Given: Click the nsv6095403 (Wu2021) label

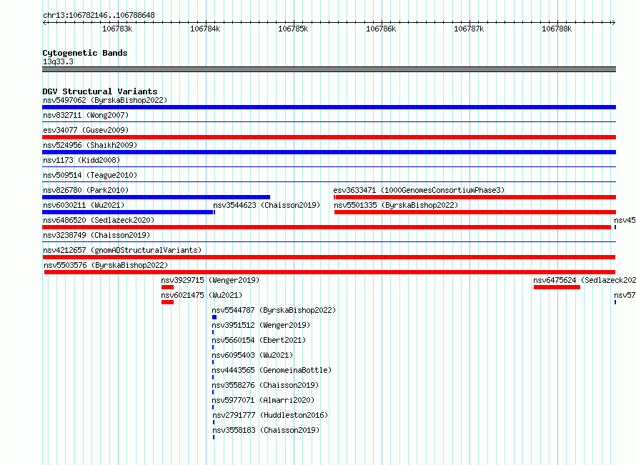Looking at the screenshot, I should coord(252,355).
